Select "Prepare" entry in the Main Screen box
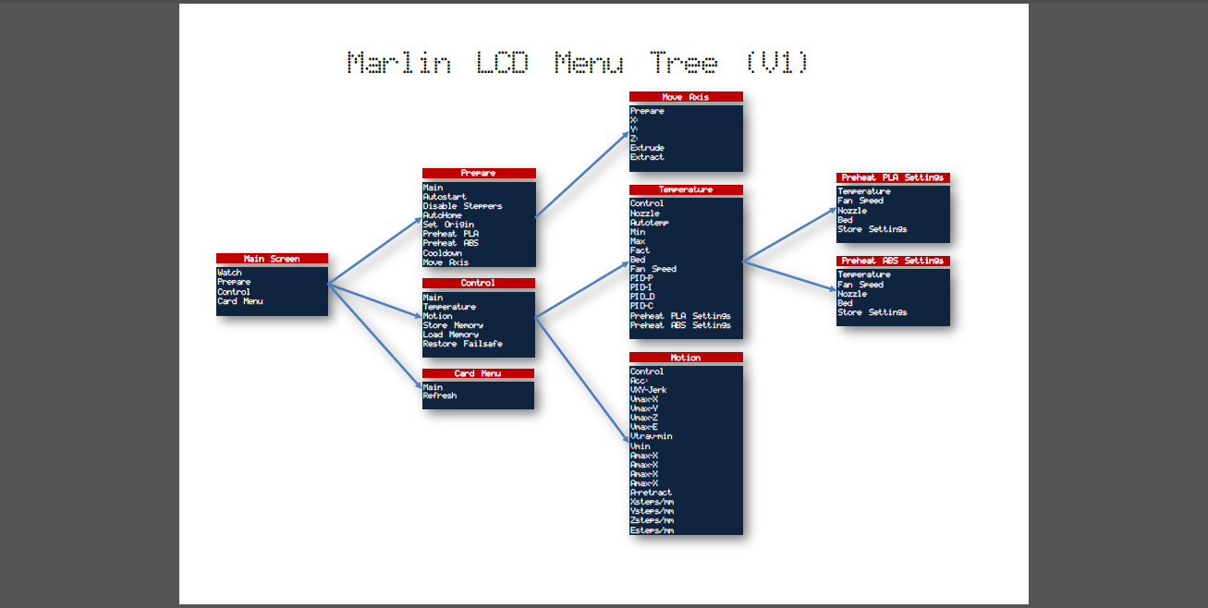The image size is (1208, 608). click(234, 282)
